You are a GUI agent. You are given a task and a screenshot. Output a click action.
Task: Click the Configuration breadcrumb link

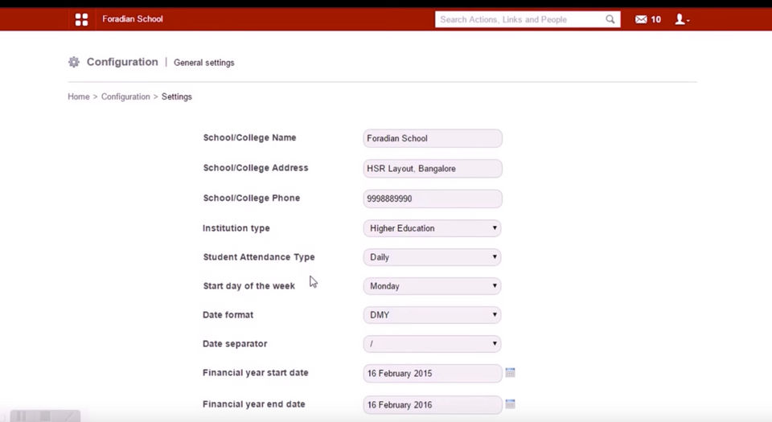click(x=125, y=96)
